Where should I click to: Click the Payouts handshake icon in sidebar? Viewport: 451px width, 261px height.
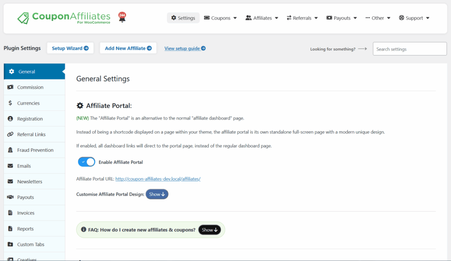(x=10, y=197)
